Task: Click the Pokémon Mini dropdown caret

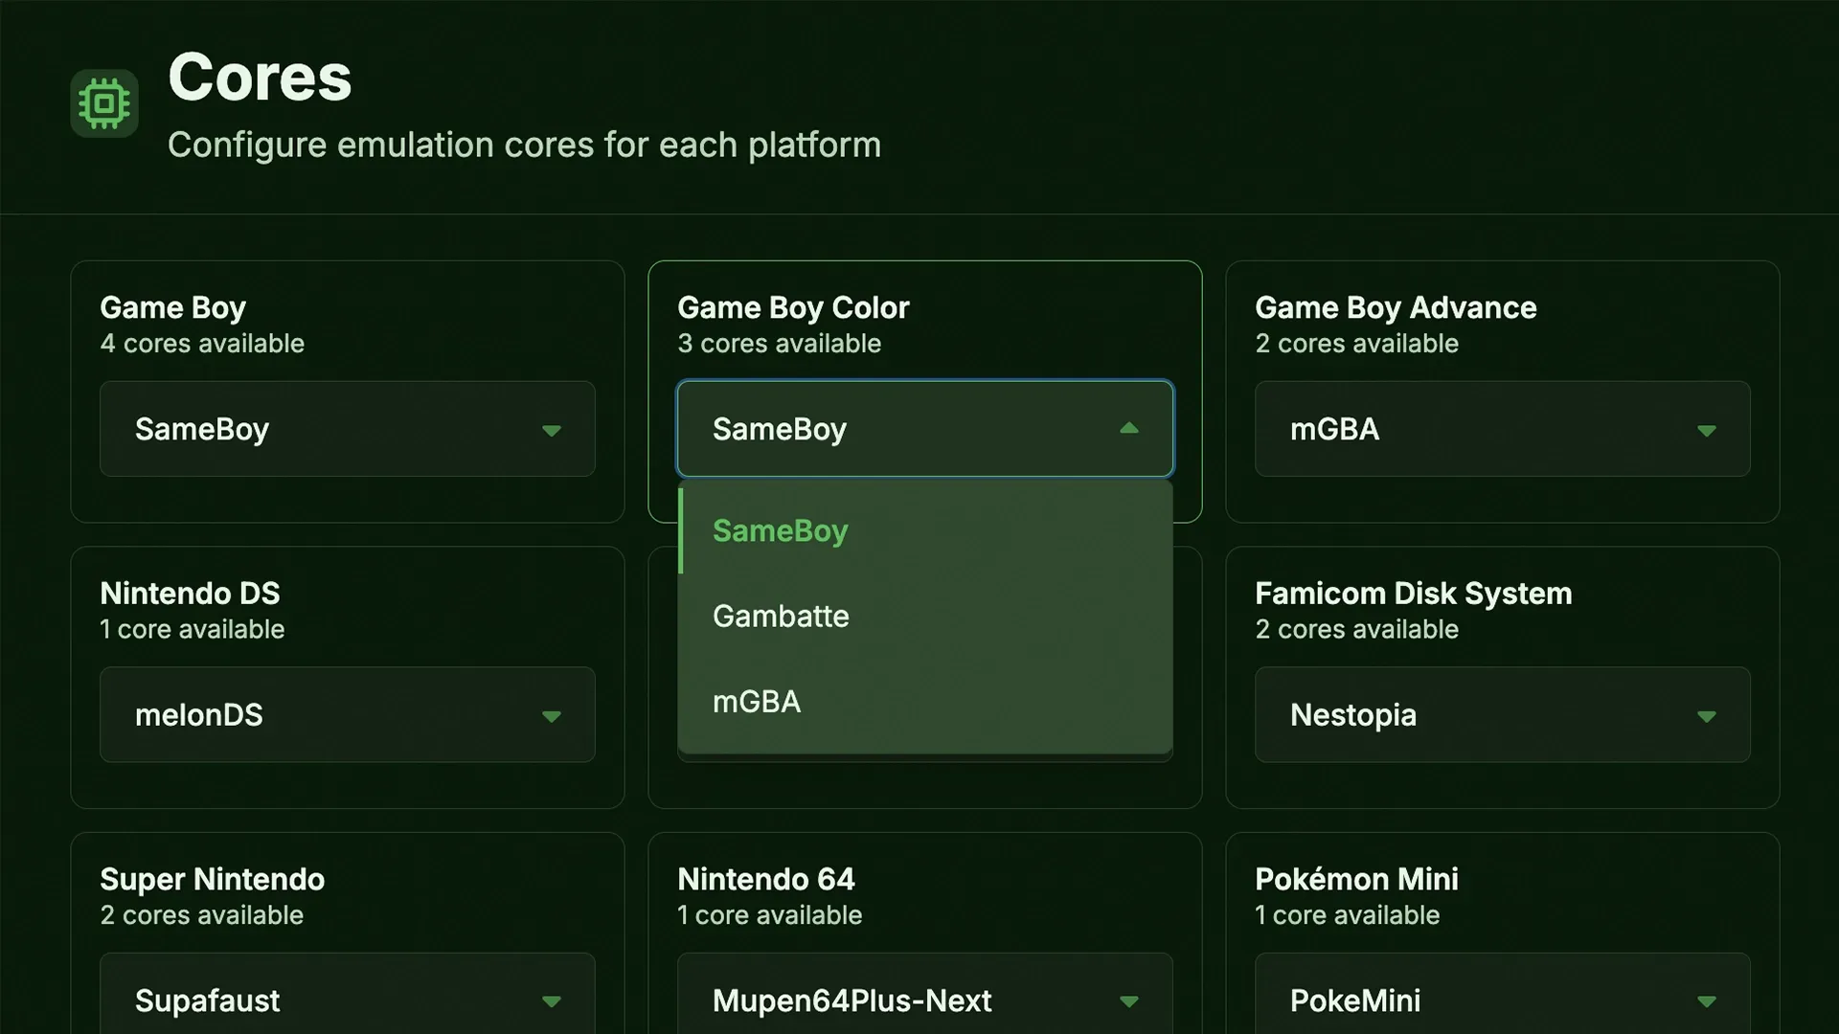Action: coord(1707,1001)
